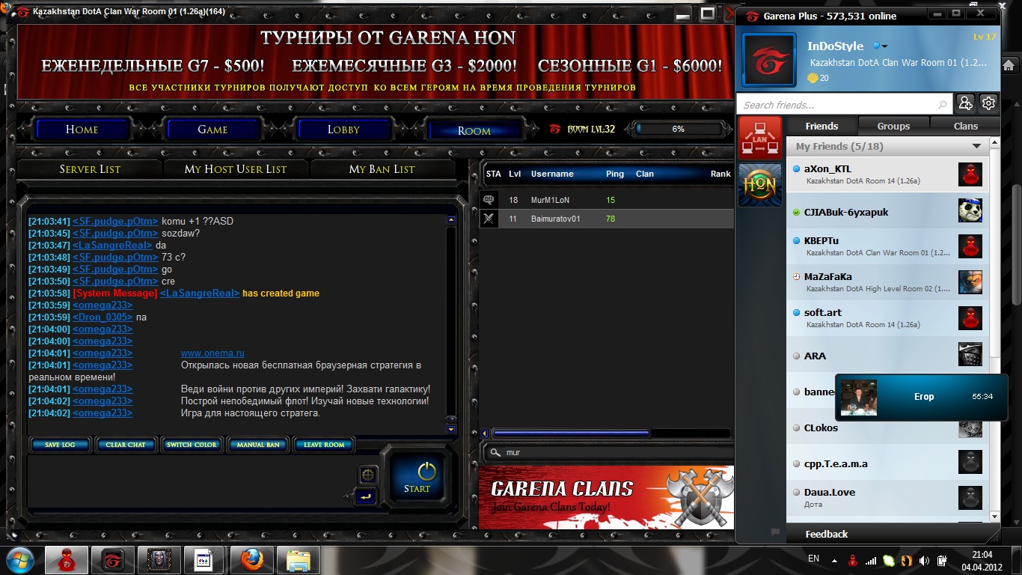Click the add friend icon
Image resolution: width=1022 pixels, height=575 pixels.
(x=966, y=103)
